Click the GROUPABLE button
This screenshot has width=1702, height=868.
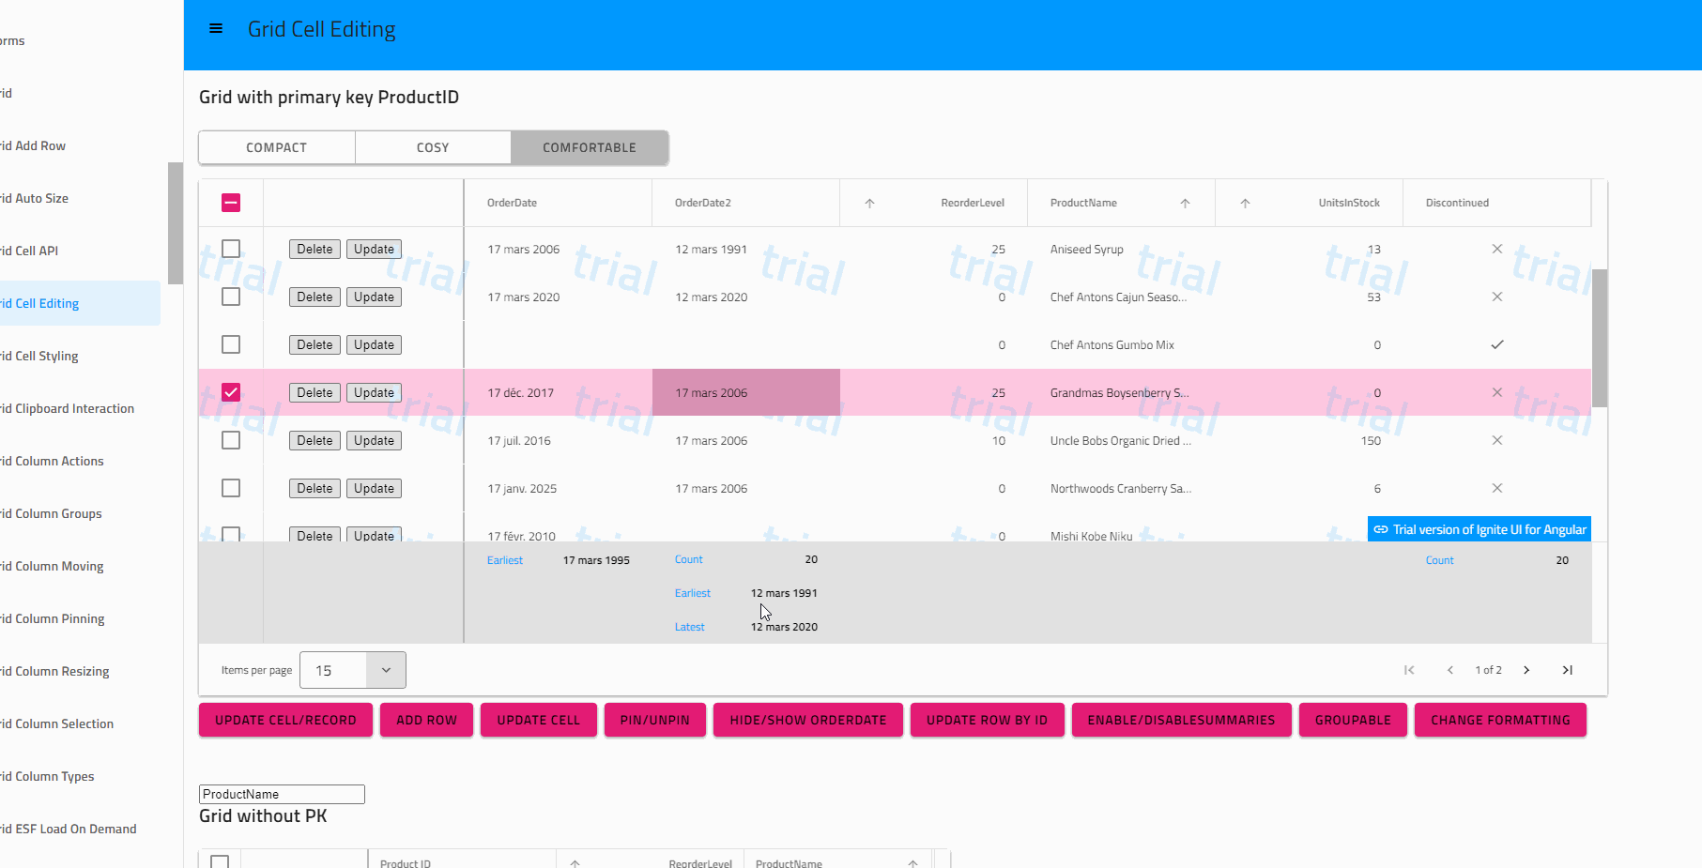(1353, 720)
